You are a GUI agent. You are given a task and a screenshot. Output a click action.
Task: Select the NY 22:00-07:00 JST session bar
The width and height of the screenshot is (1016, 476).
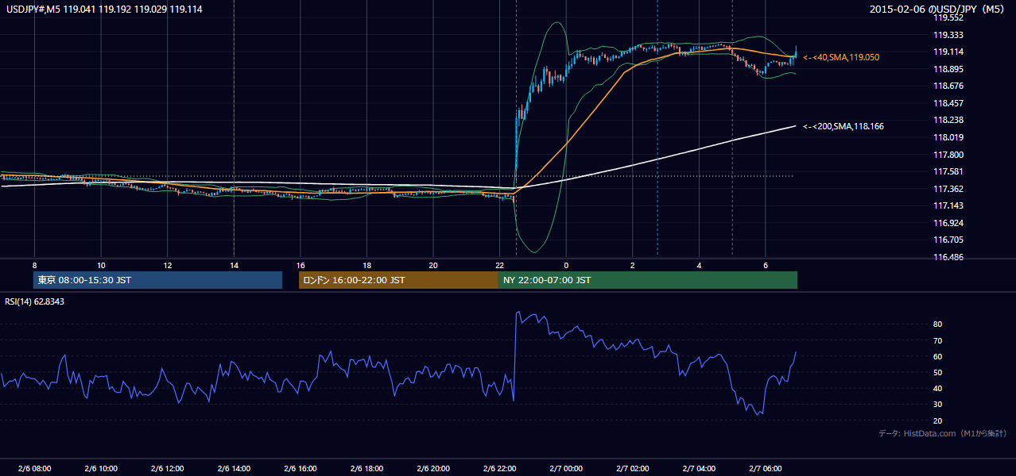click(x=648, y=280)
